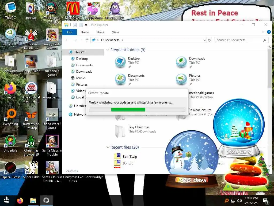The width and height of the screenshot is (274, 206).
Task: Launch Chicken Invaders 2 shortcut
Action: pos(31,39)
